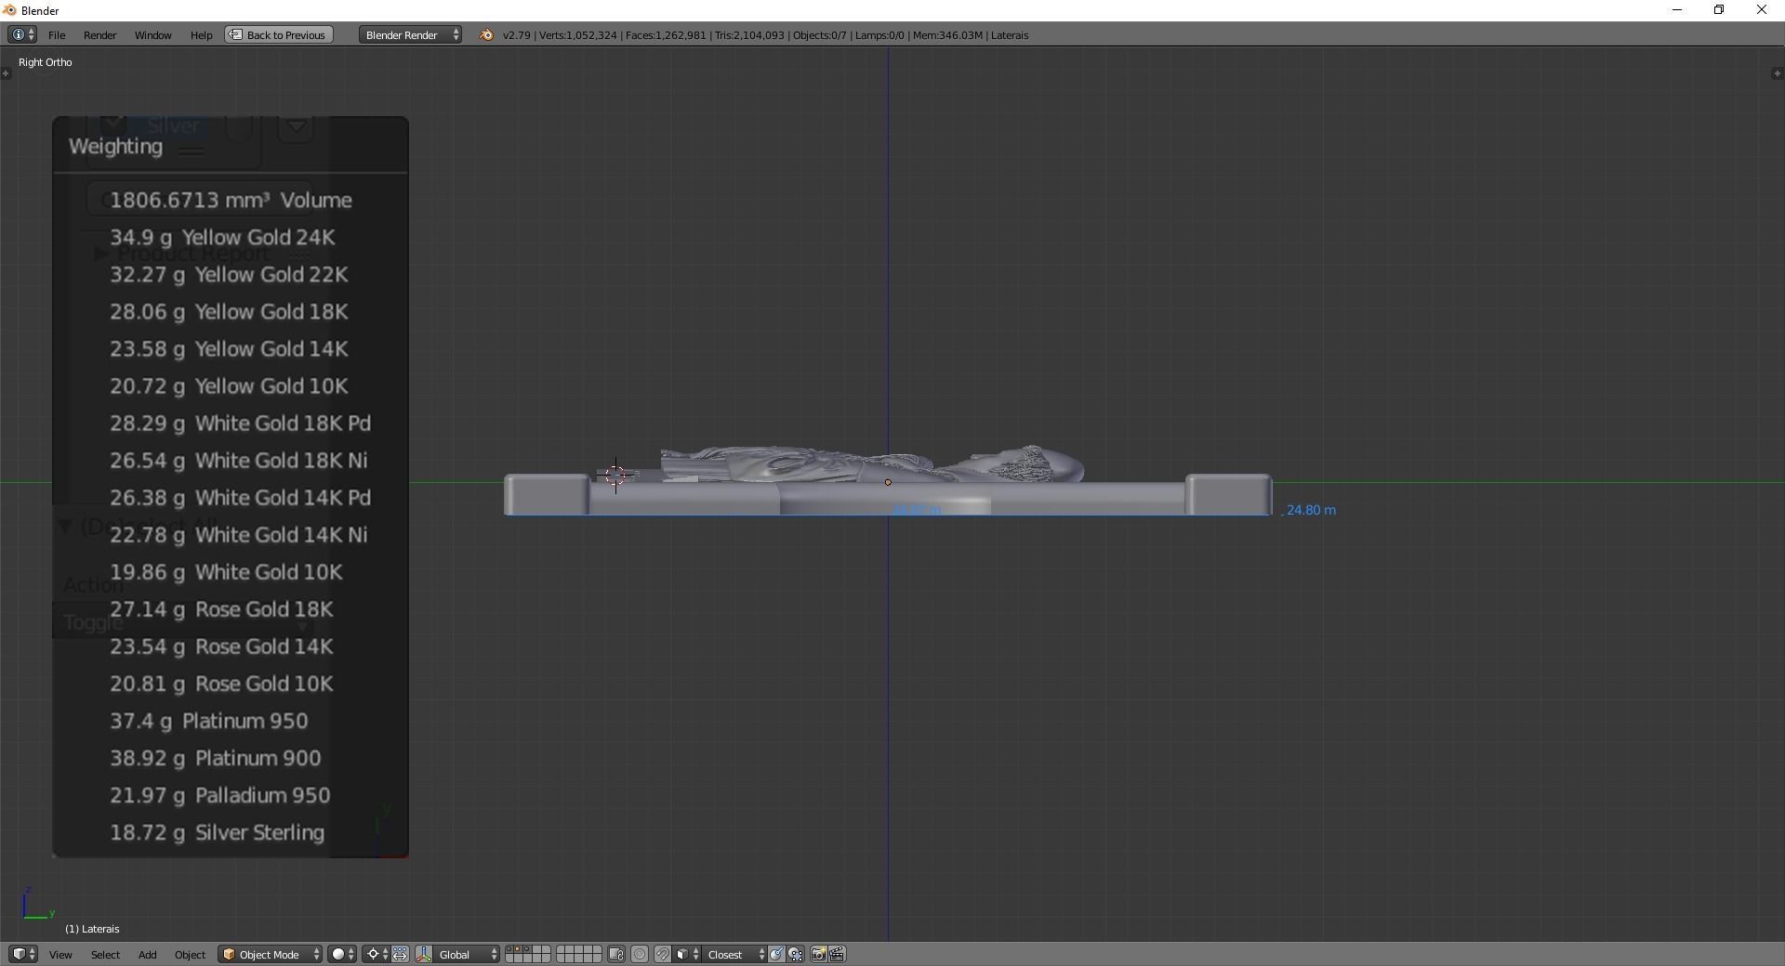Viewport: 1785px width, 966px height.
Task: Click the Blender logo icon in header
Action: pyautogui.click(x=485, y=35)
